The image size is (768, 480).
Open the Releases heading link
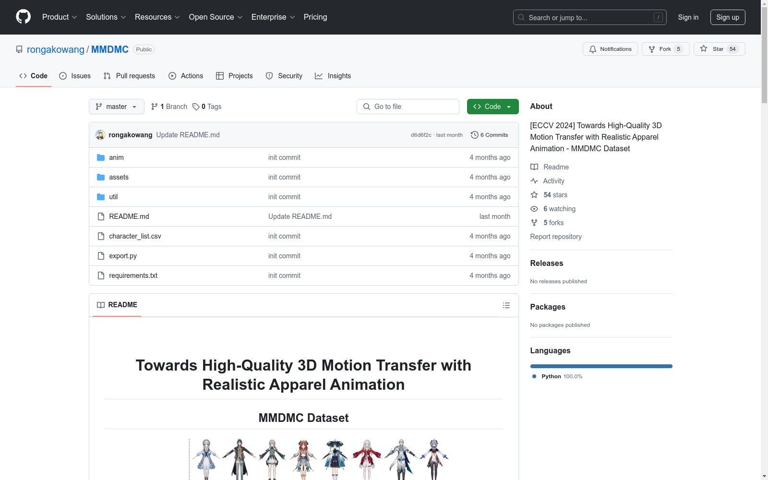(x=547, y=263)
